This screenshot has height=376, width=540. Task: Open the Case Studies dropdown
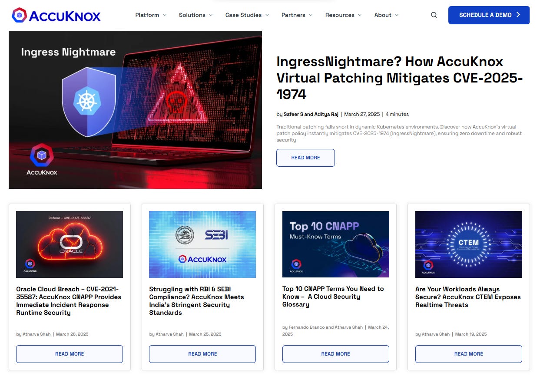[247, 15]
